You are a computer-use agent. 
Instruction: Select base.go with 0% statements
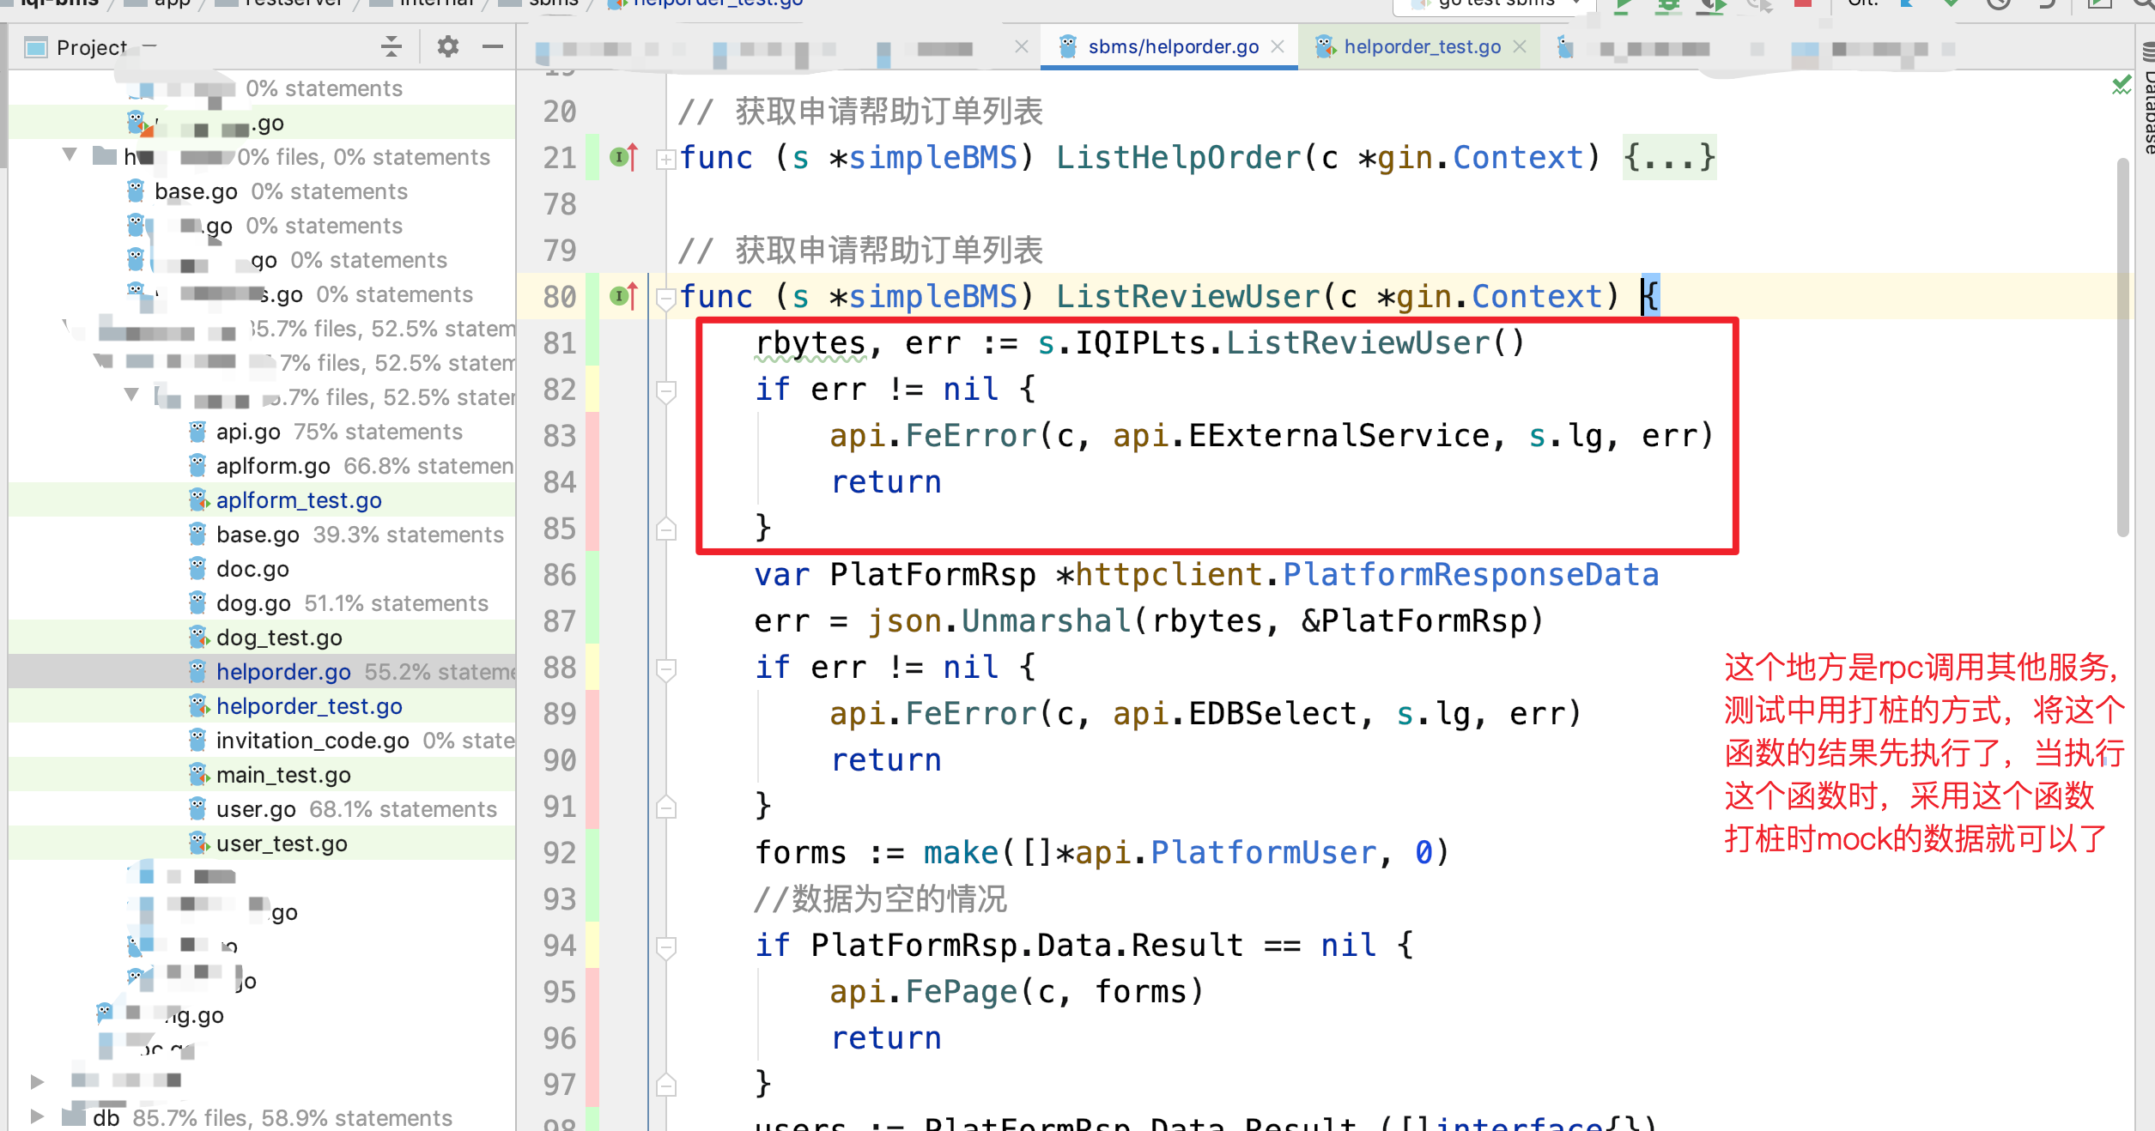pyautogui.click(x=262, y=191)
